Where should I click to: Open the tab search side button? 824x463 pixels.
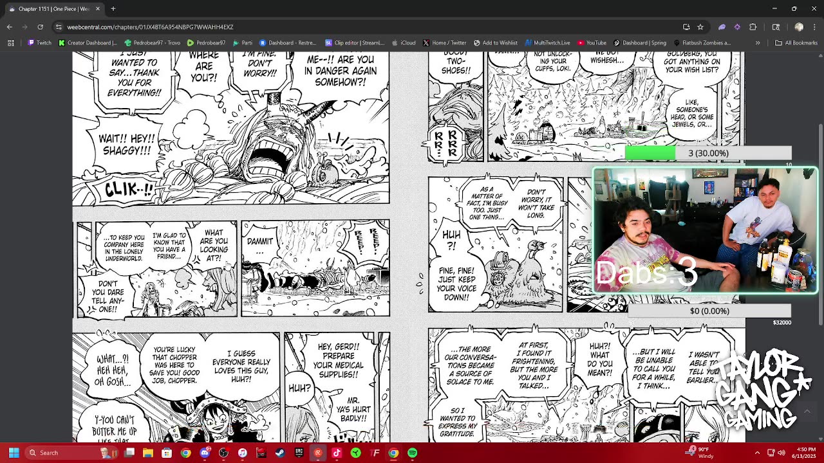(776, 27)
